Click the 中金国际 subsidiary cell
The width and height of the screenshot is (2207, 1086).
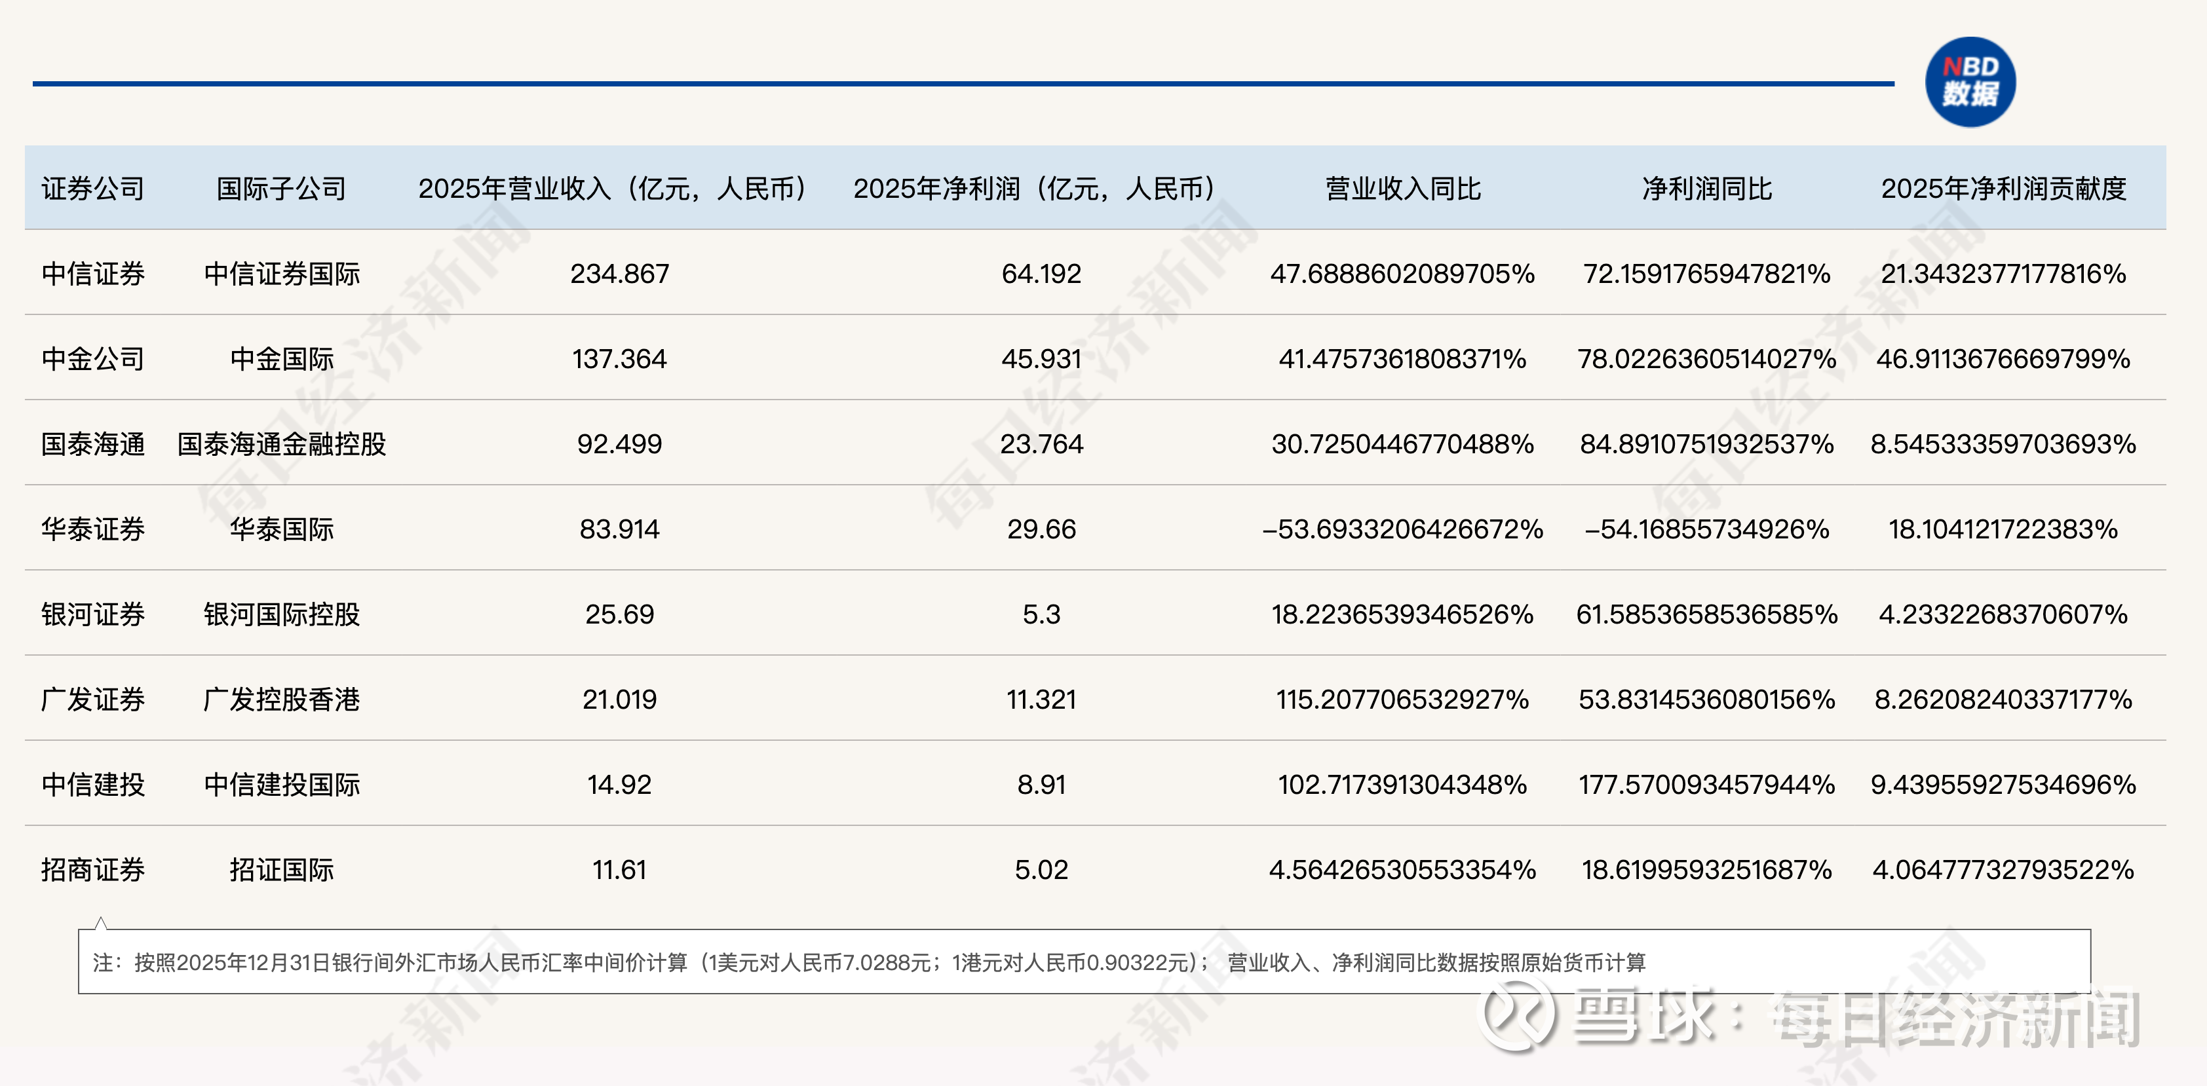coord(281,359)
